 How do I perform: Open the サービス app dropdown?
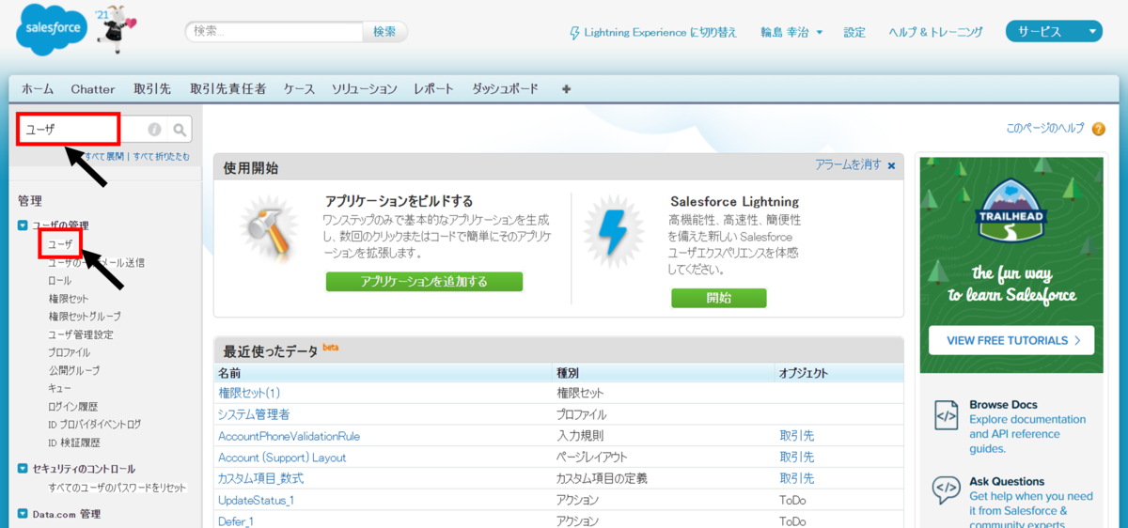[1054, 32]
